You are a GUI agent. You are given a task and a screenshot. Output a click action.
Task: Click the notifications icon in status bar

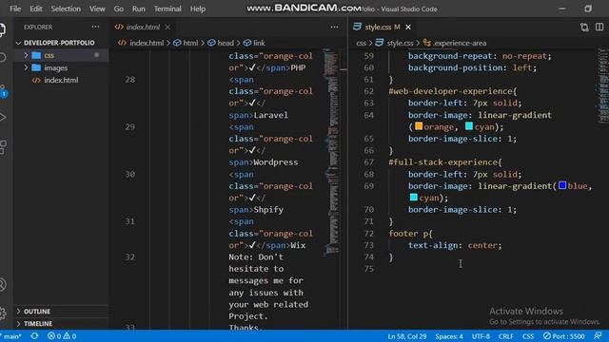point(599,335)
